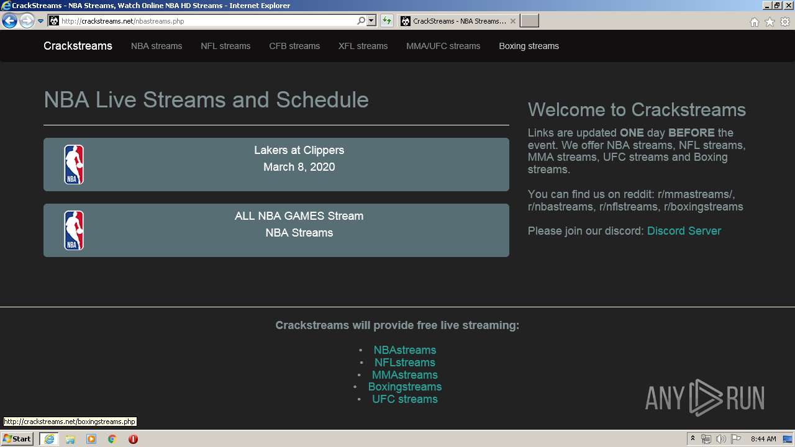This screenshot has width=795, height=447.
Task: Click NBA logo on Lakers at Clippers card
Action: [x=74, y=165]
